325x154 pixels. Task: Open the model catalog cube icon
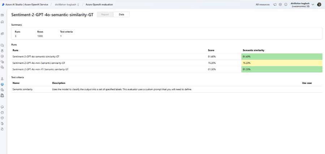(3, 34)
